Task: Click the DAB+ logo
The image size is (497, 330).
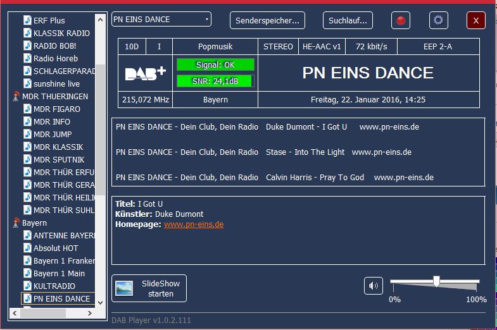Action: pyautogui.click(x=145, y=73)
